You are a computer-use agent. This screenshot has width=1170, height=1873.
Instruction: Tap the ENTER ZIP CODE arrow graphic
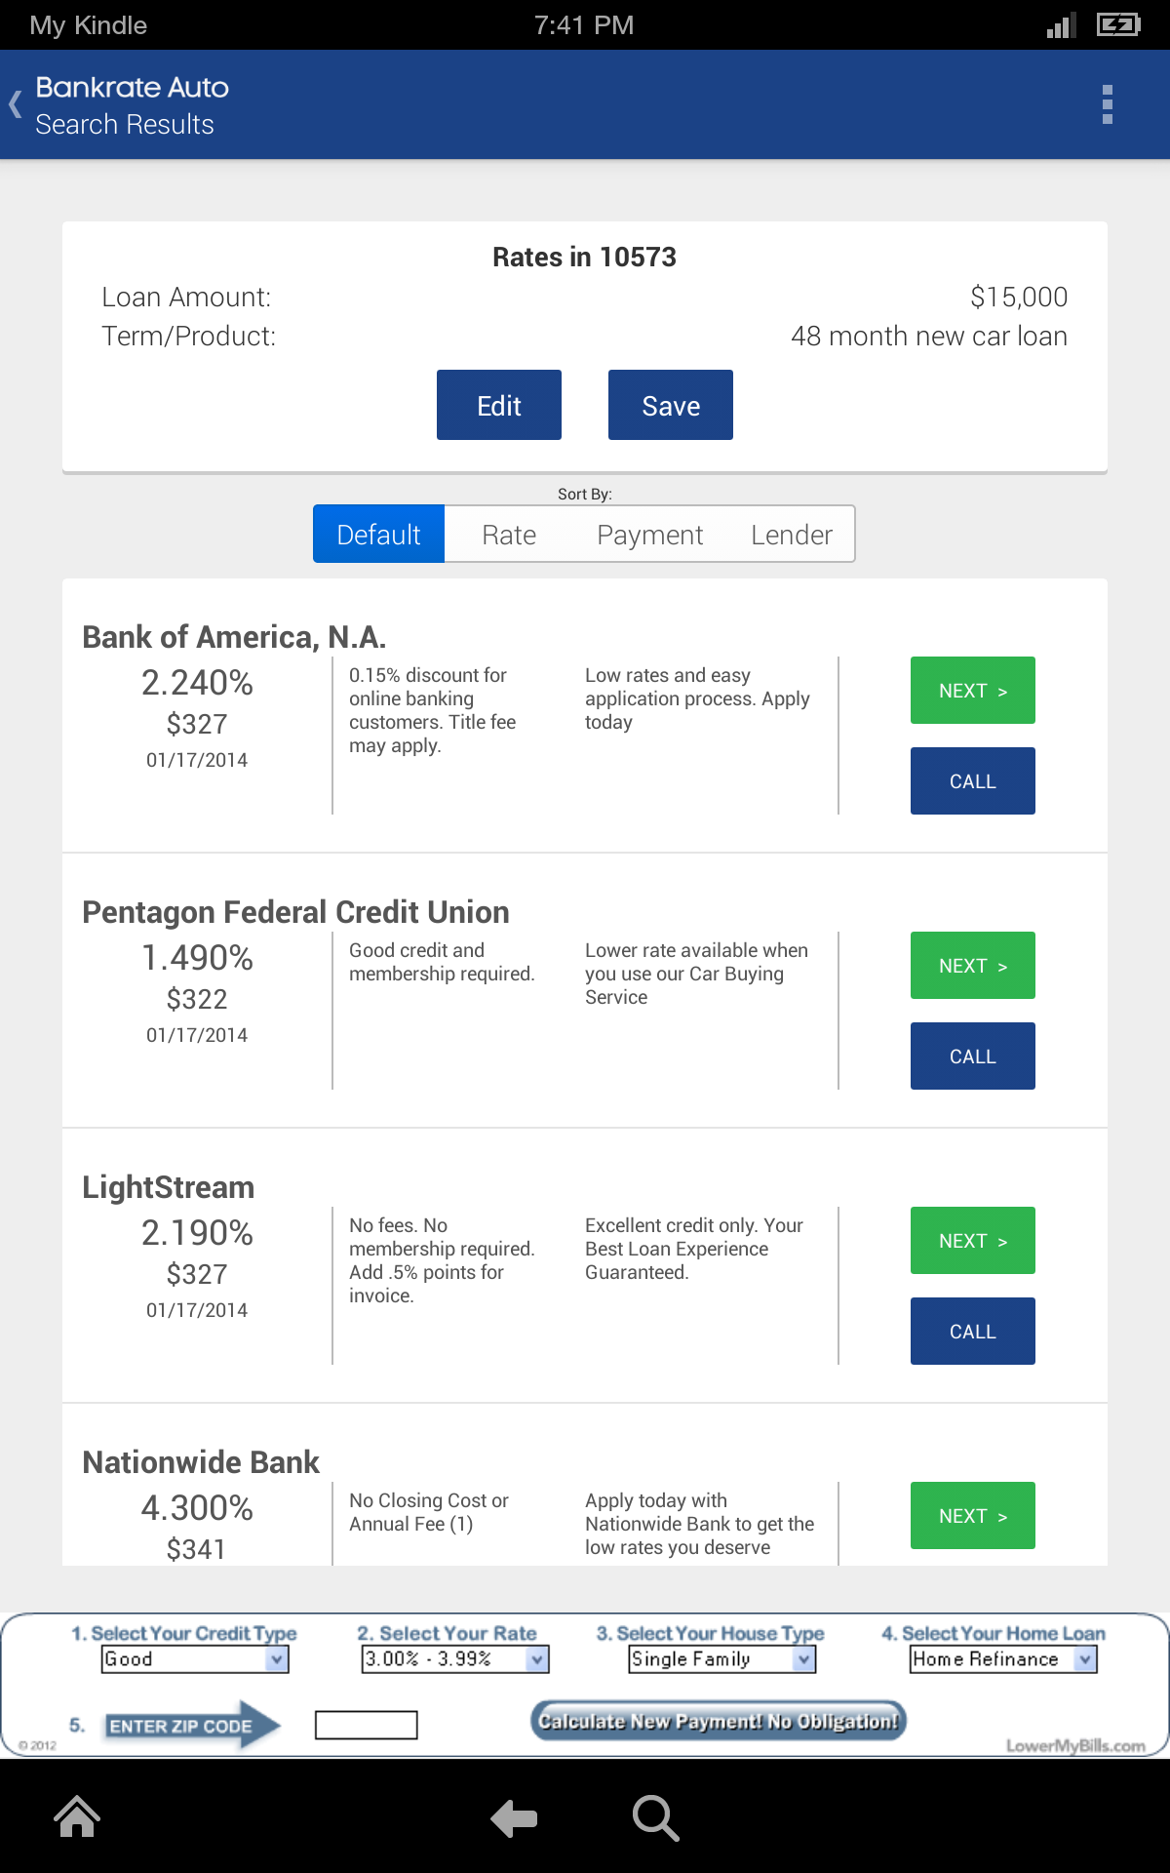[191, 1726]
